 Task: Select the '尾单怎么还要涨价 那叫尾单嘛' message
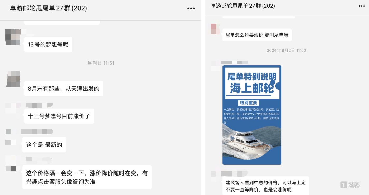(x=257, y=35)
